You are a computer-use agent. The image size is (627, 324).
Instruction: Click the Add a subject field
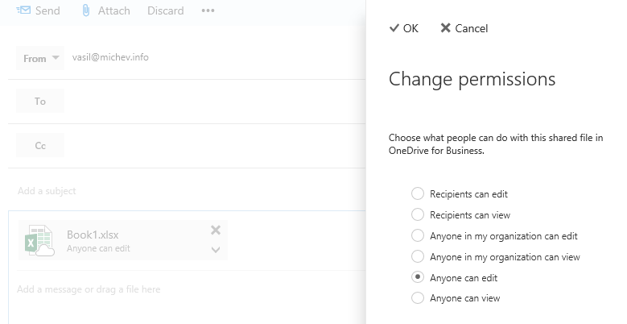click(161, 191)
